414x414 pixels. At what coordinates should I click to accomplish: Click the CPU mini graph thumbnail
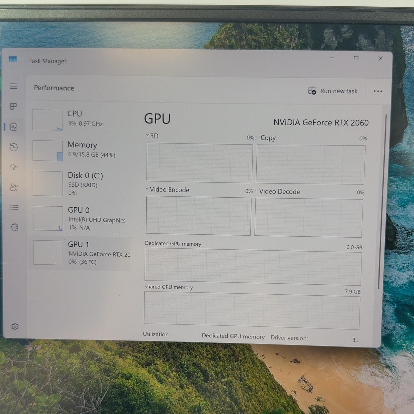pos(47,120)
